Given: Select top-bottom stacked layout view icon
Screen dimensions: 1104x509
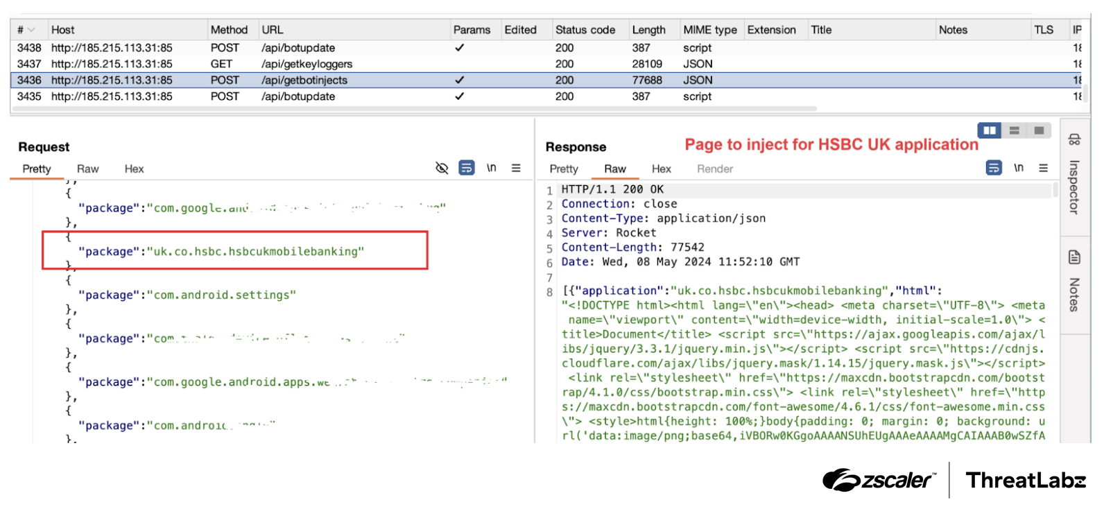Looking at the screenshot, I should [x=1014, y=130].
